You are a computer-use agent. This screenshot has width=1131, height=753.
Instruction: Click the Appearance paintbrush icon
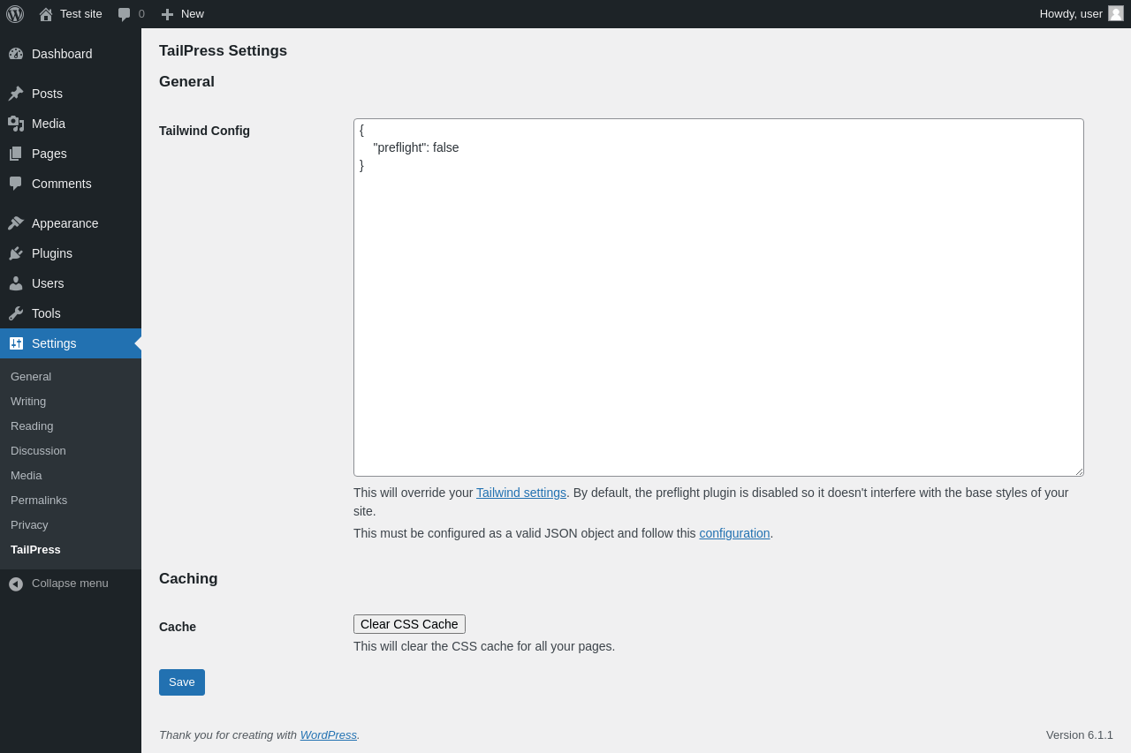pyautogui.click(x=16, y=223)
